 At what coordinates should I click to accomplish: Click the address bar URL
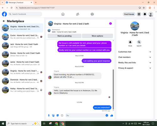pos(37,8)
